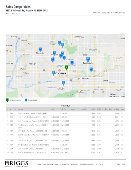Click comparable marker 7 on the map
131x170 pixels.
[x=53, y=60]
